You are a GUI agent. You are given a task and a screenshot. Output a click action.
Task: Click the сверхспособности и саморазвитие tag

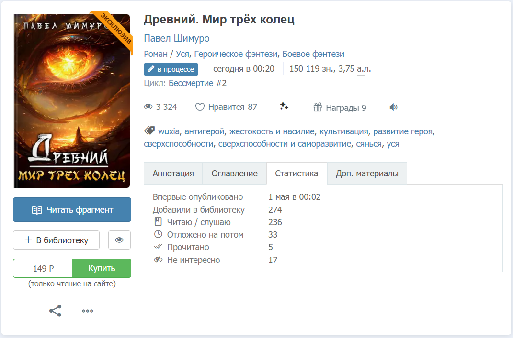(285, 144)
